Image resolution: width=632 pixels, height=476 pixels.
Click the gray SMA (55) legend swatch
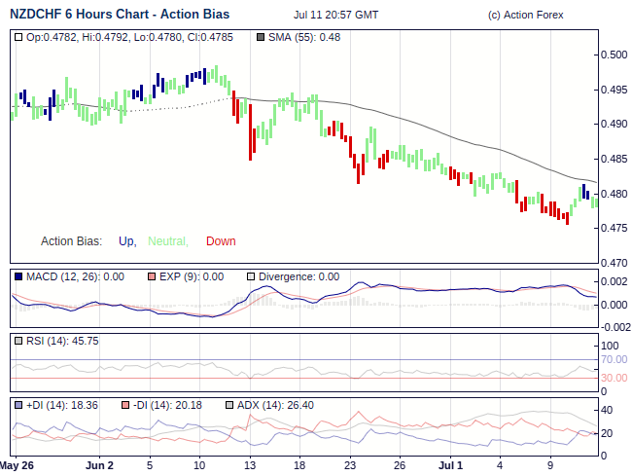coord(260,37)
